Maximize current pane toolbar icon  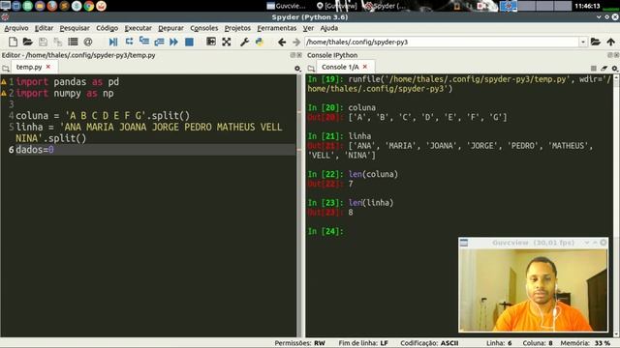211,42
